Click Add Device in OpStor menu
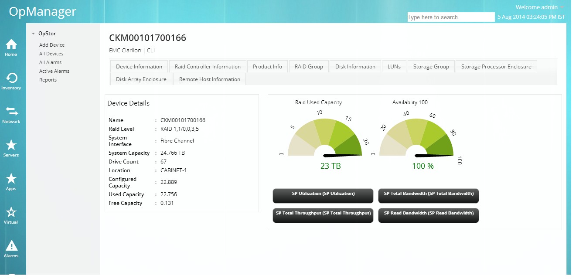This screenshot has width=586, height=279. (51, 45)
